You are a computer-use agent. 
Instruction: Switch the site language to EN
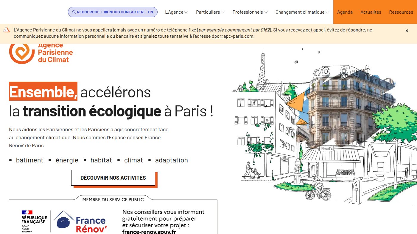click(150, 12)
